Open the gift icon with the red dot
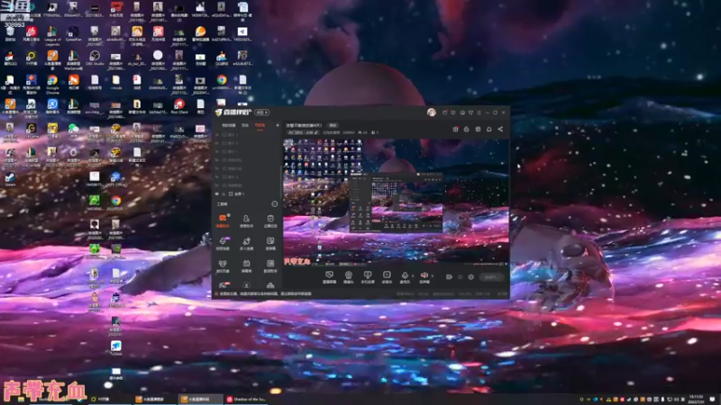The width and height of the screenshot is (721, 405). (455, 129)
